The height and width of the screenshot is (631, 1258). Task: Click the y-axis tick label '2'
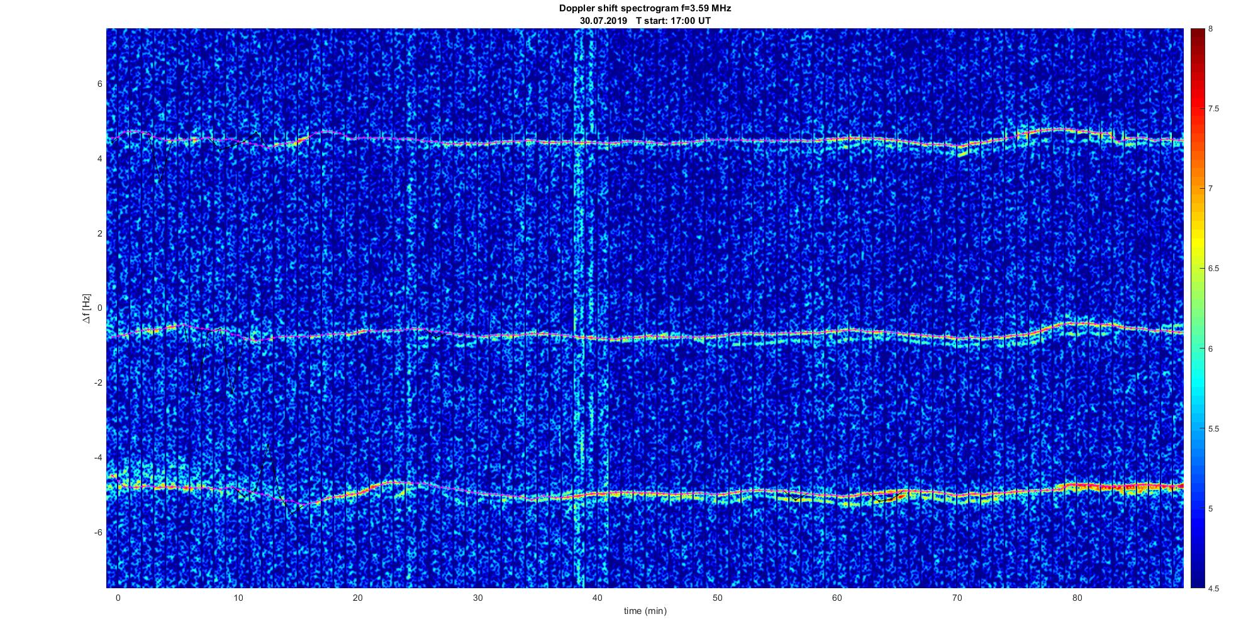click(x=99, y=233)
